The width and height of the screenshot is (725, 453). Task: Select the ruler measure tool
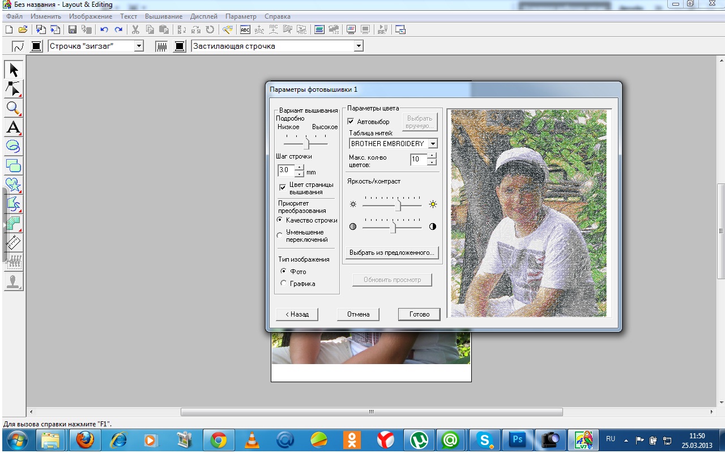[x=14, y=242]
